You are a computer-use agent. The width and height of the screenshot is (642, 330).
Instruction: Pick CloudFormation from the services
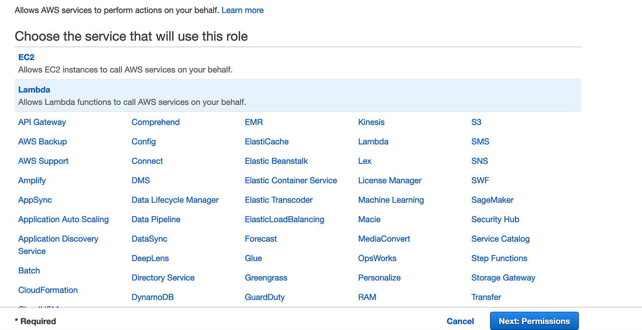coord(48,289)
